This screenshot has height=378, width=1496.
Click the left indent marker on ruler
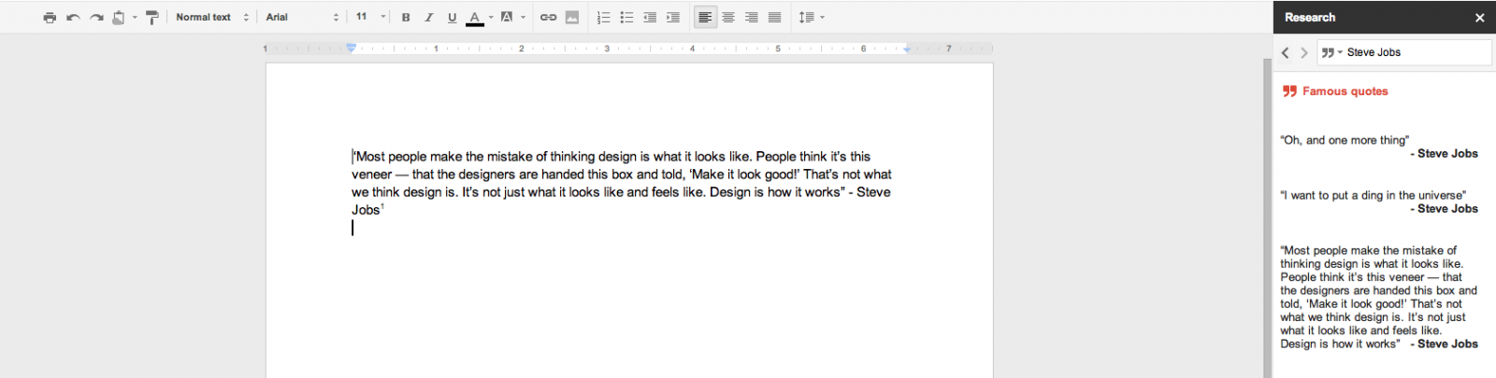pos(352,48)
